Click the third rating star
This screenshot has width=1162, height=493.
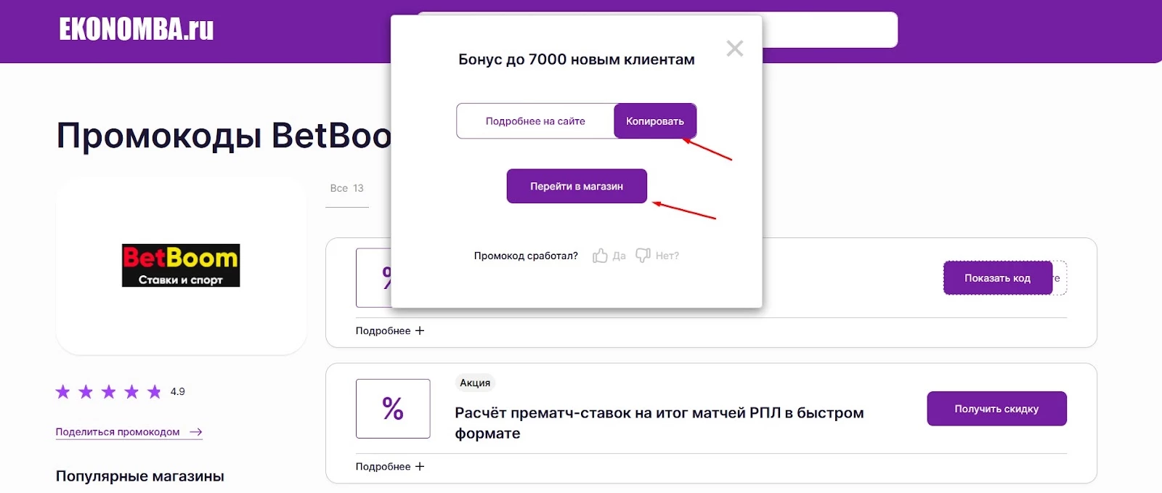109,392
